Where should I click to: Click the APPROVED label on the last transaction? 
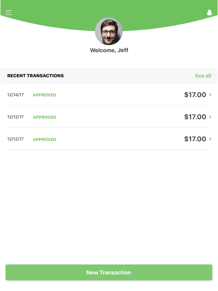(x=44, y=139)
